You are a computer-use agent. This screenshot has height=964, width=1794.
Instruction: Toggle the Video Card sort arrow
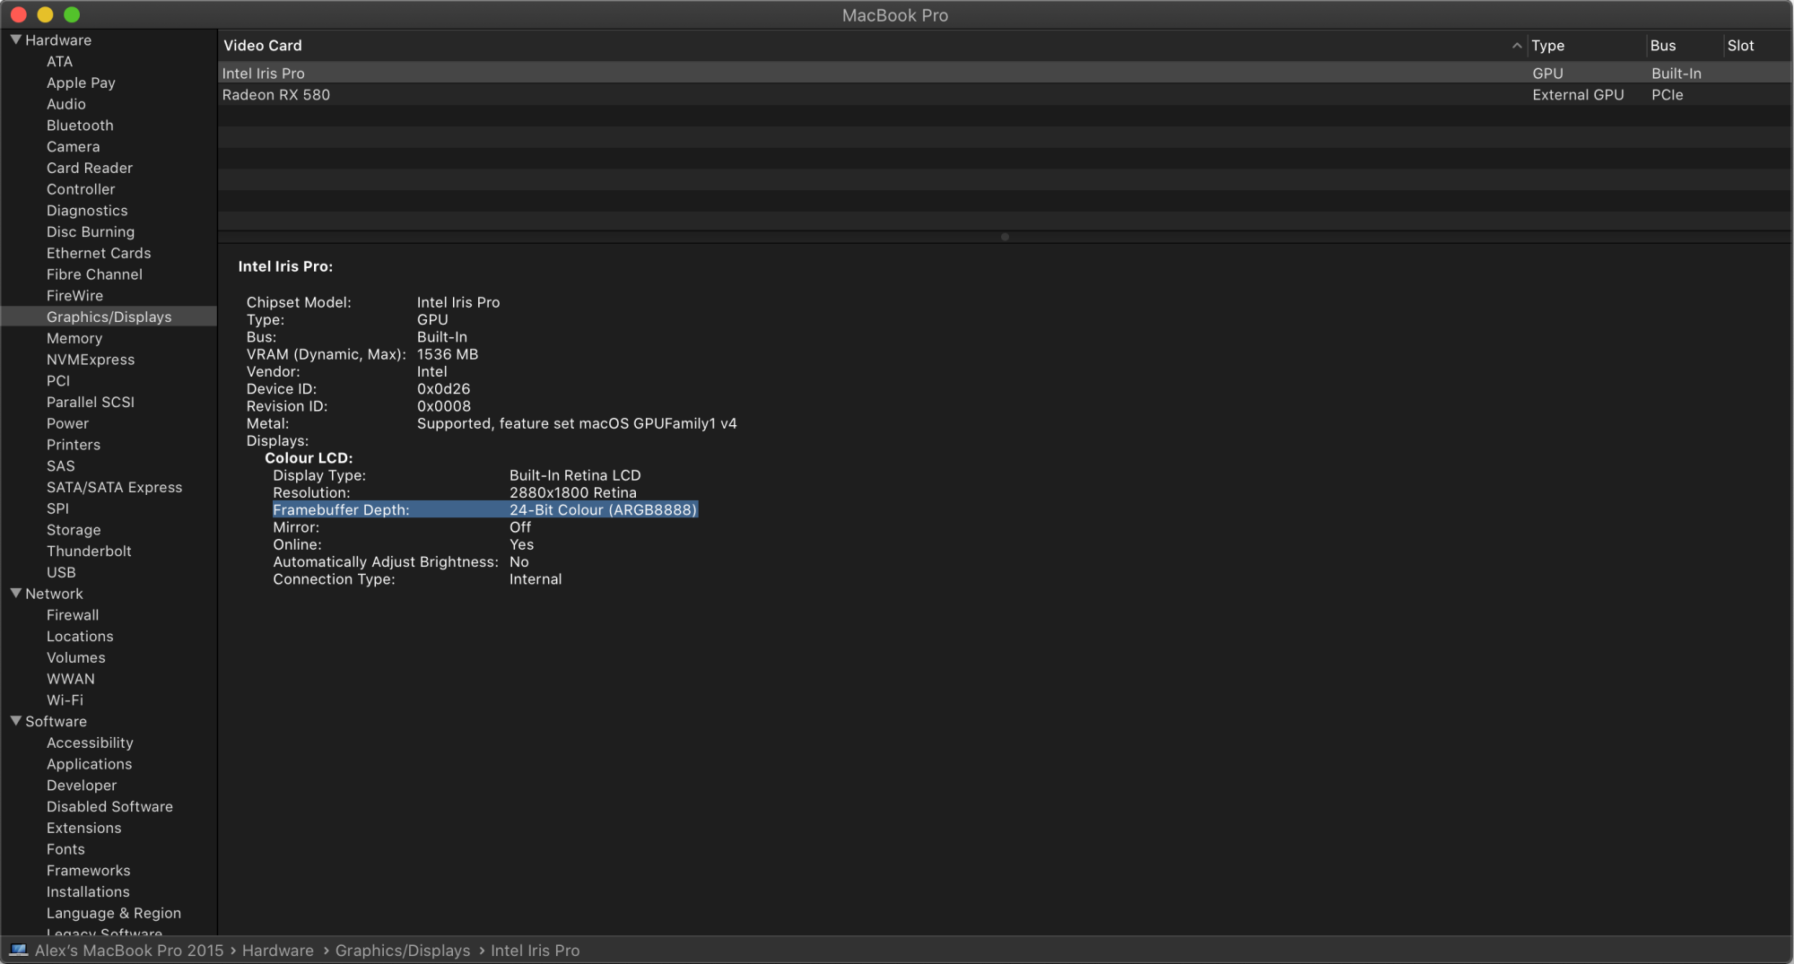(x=1517, y=46)
